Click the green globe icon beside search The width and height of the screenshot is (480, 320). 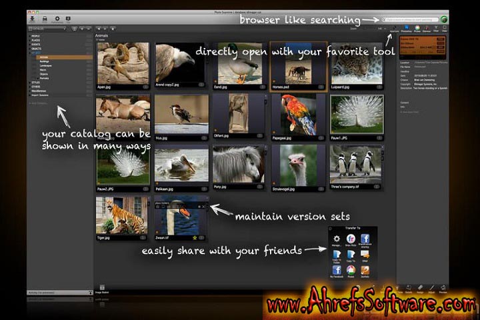[444, 19]
